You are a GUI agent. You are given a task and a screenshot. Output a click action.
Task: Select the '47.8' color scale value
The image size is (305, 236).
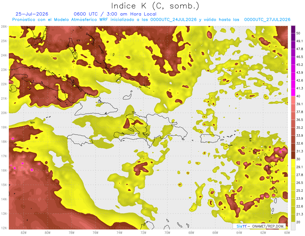click(x=300, y=49)
